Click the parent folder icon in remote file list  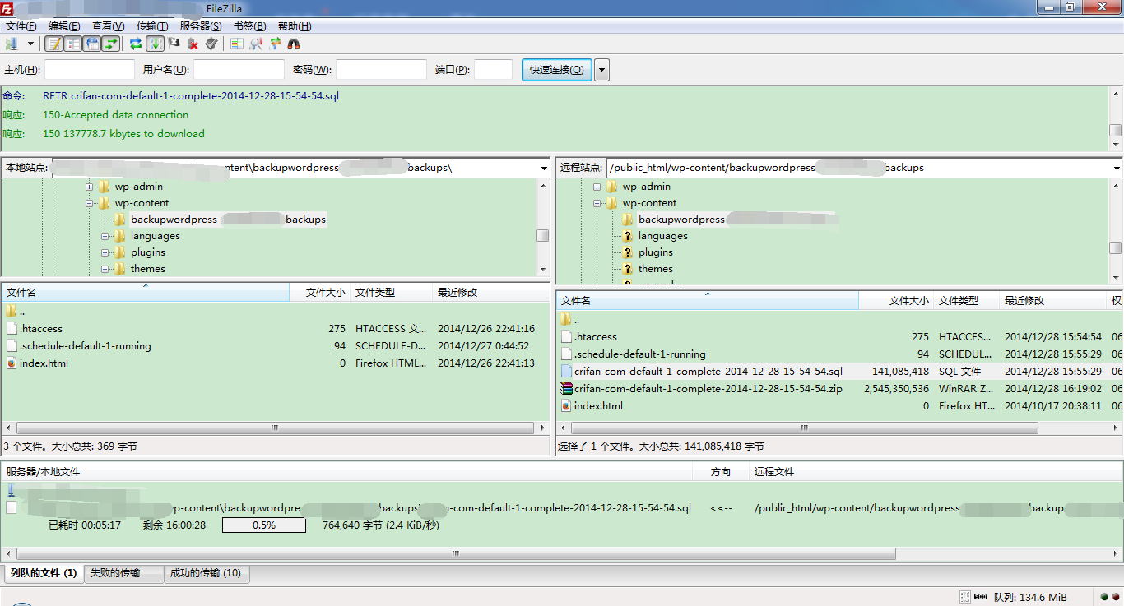pos(566,320)
